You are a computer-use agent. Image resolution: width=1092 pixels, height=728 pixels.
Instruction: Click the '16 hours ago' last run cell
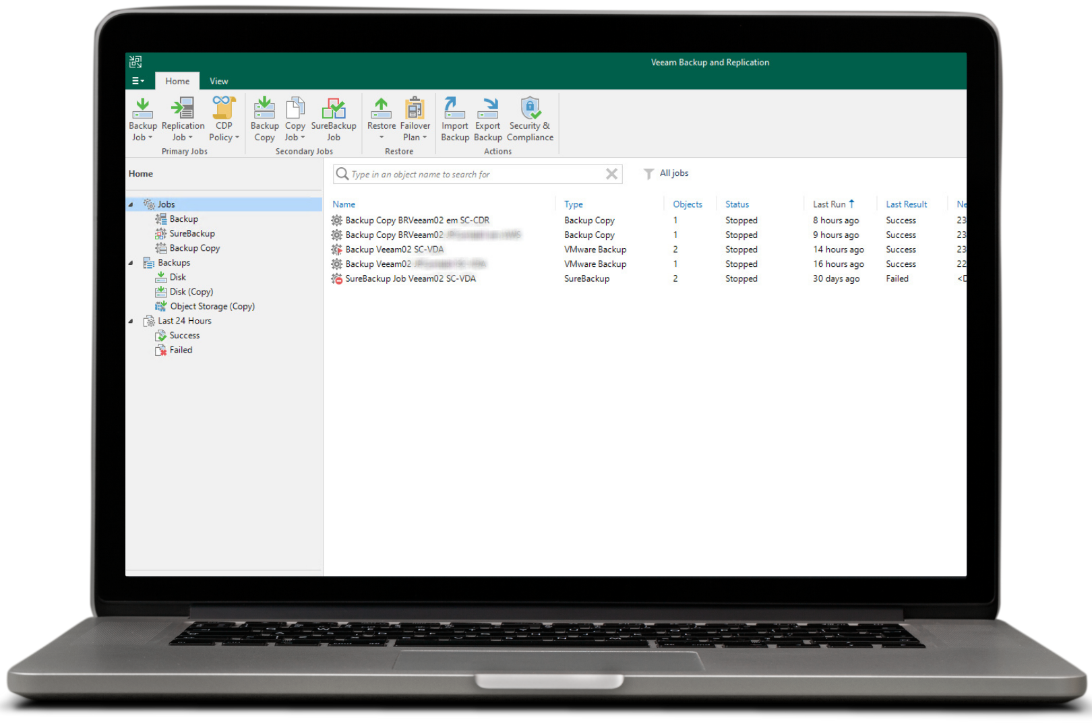[838, 264]
